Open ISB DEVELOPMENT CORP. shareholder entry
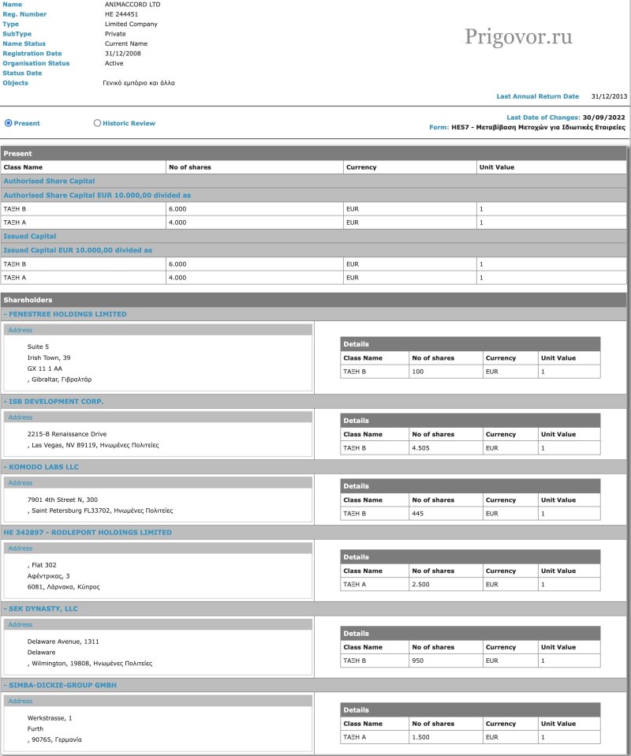The image size is (631, 756). click(x=55, y=402)
